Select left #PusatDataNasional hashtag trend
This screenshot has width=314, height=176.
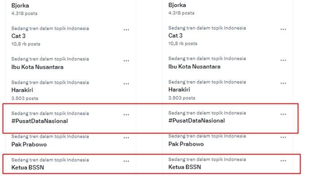[39, 121]
